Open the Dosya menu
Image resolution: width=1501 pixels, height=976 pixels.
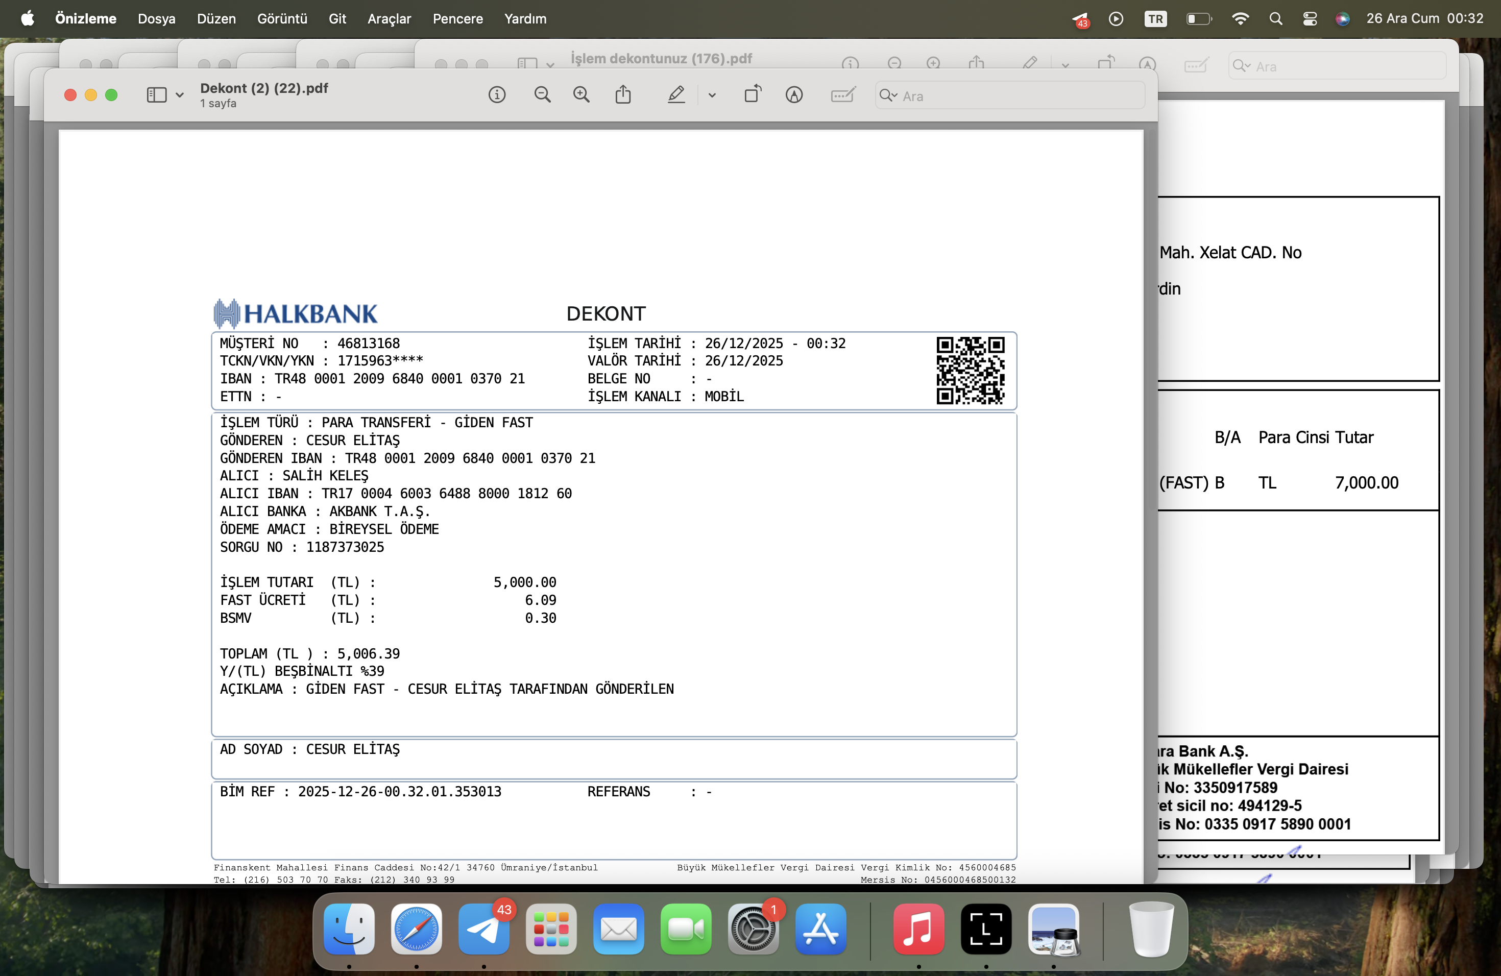pos(156,19)
